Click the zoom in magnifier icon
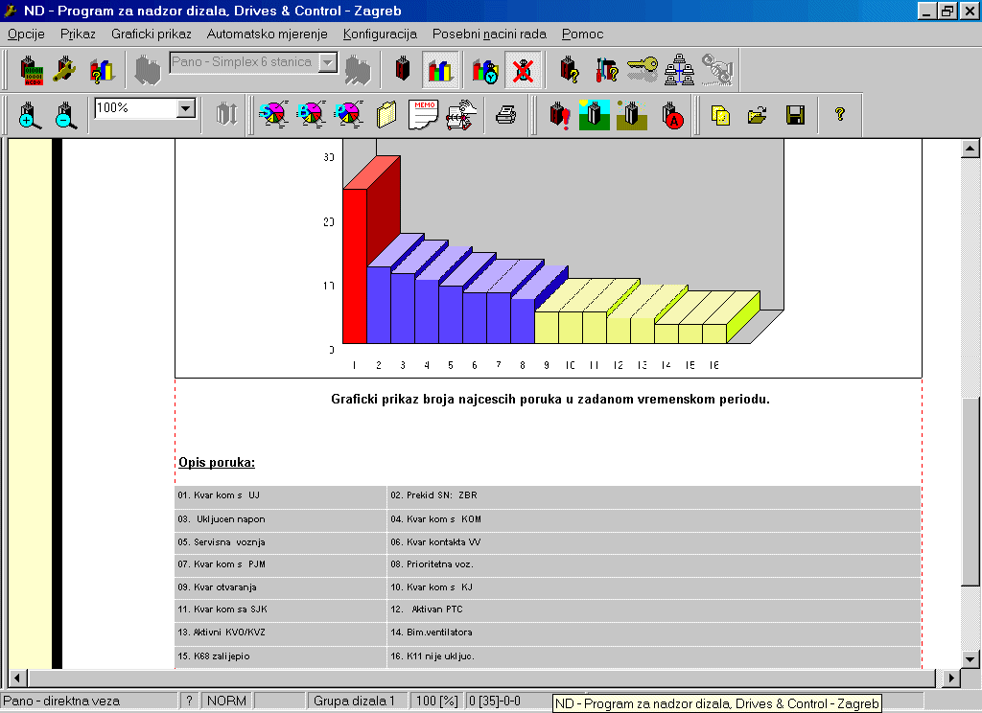 tap(30, 115)
